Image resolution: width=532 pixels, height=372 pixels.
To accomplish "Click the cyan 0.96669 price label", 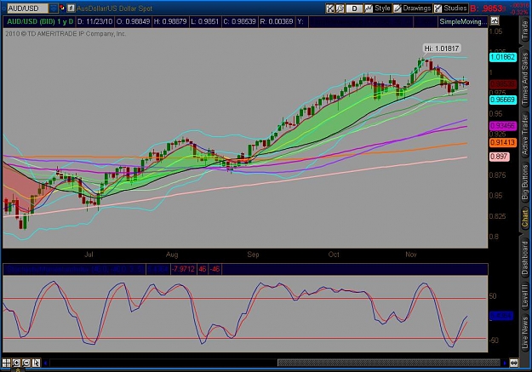I will pyautogui.click(x=503, y=100).
